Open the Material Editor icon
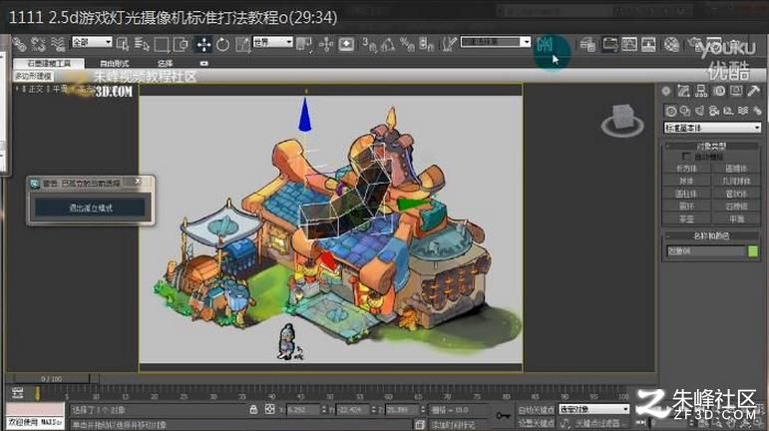Viewport: 769px width, 431px height. pos(671,45)
